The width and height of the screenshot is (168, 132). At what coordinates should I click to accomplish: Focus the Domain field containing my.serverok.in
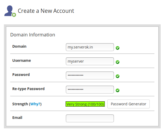point(90,47)
